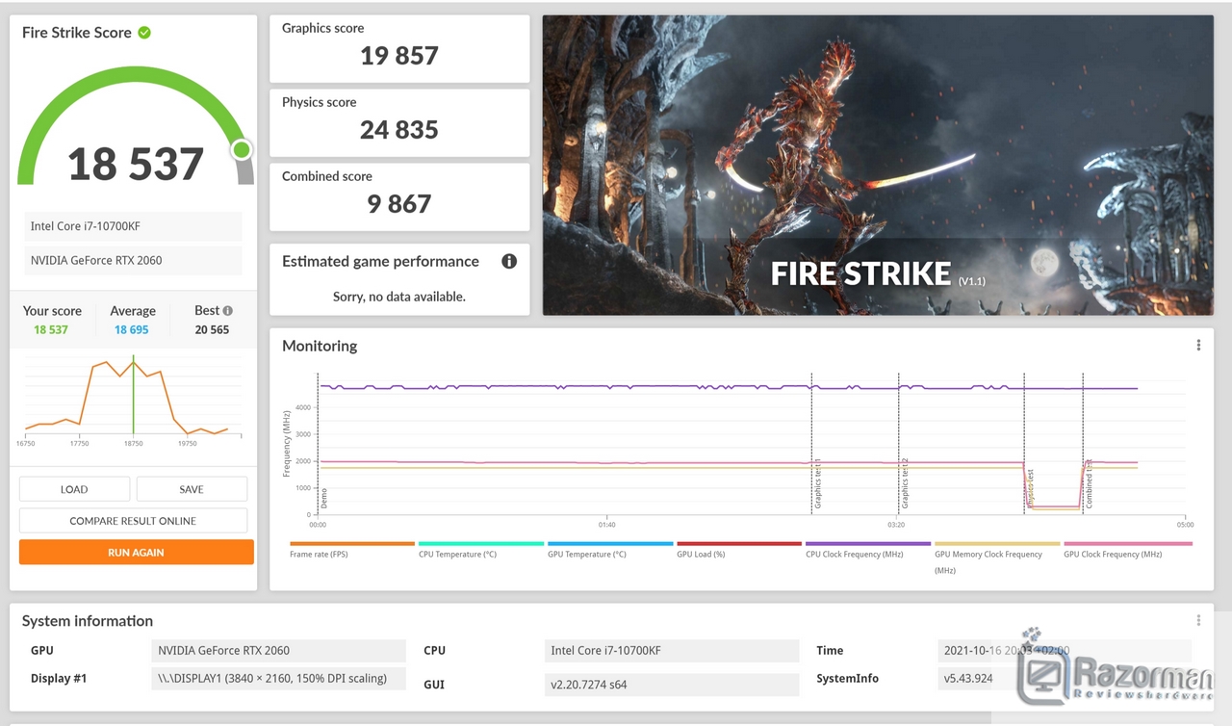Click the Monitoring section heading
Image resolution: width=1232 pixels, height=726 pixels.
coord(320,346)
